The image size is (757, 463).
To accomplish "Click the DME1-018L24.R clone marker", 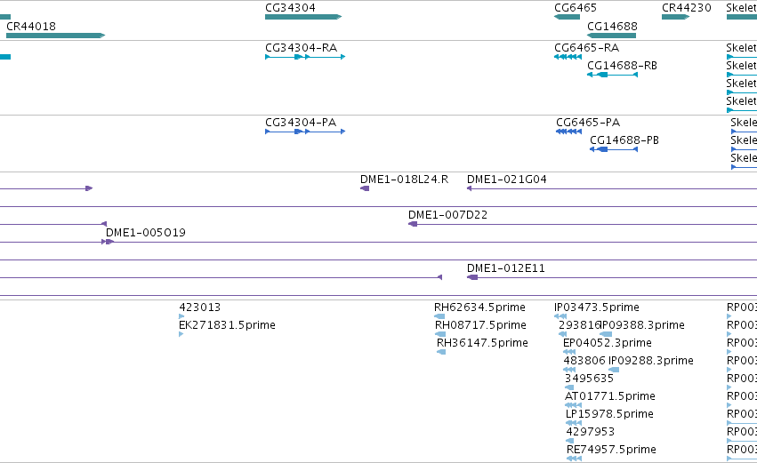I will pos(365,188).
